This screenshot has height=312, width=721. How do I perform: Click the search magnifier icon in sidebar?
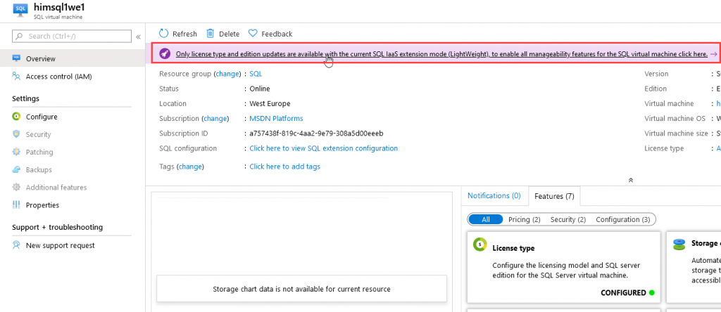coord(19,37)
